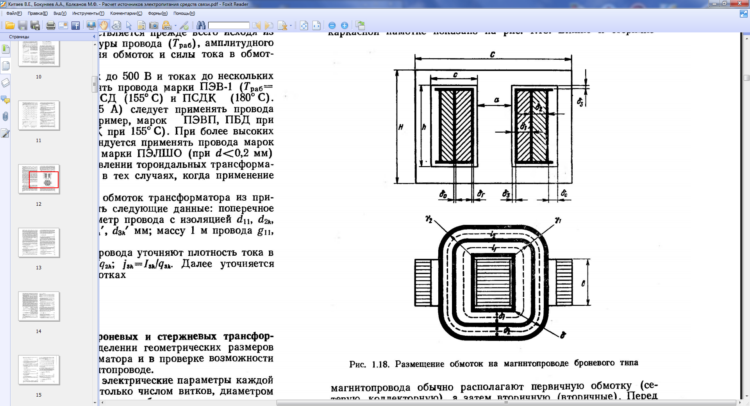
Task: Click horizontal scrollbar left arrow
Action: [x=102, y=402]
